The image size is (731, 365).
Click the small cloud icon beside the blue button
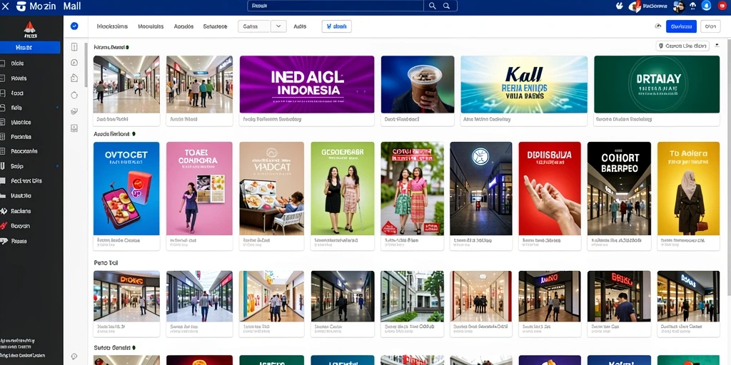click(657, 26)
